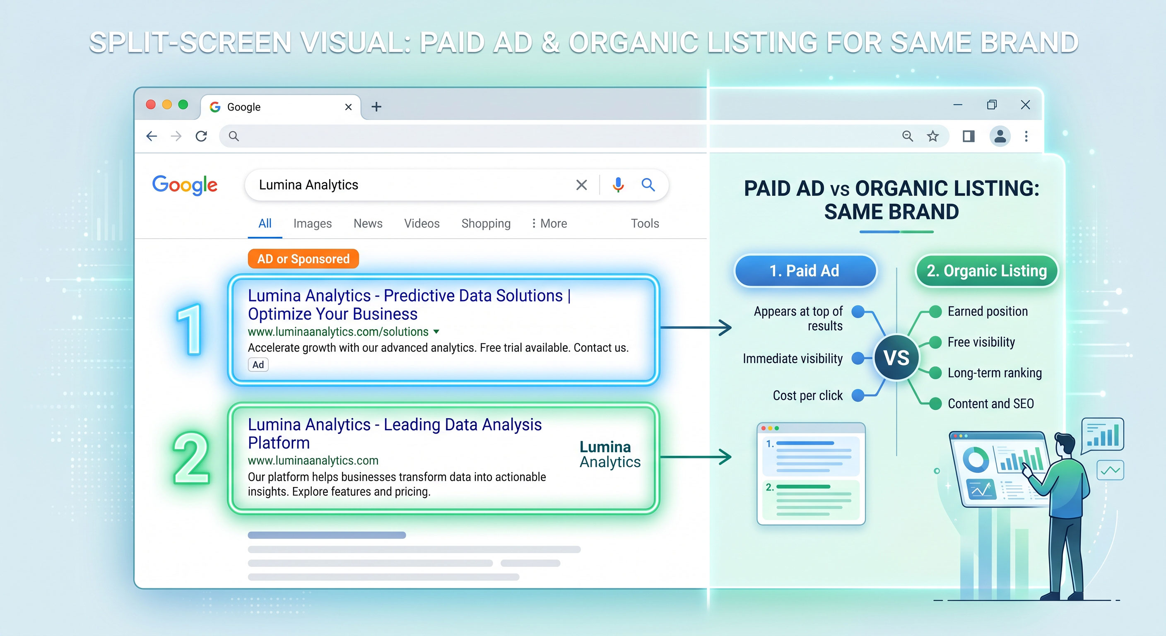Open the browser three-dot menu

click(1026, 136)
